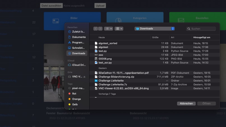Click the Abbrechen button
Image resolution: width=226 pixels, height=127 pixels.
coord(186,104)
